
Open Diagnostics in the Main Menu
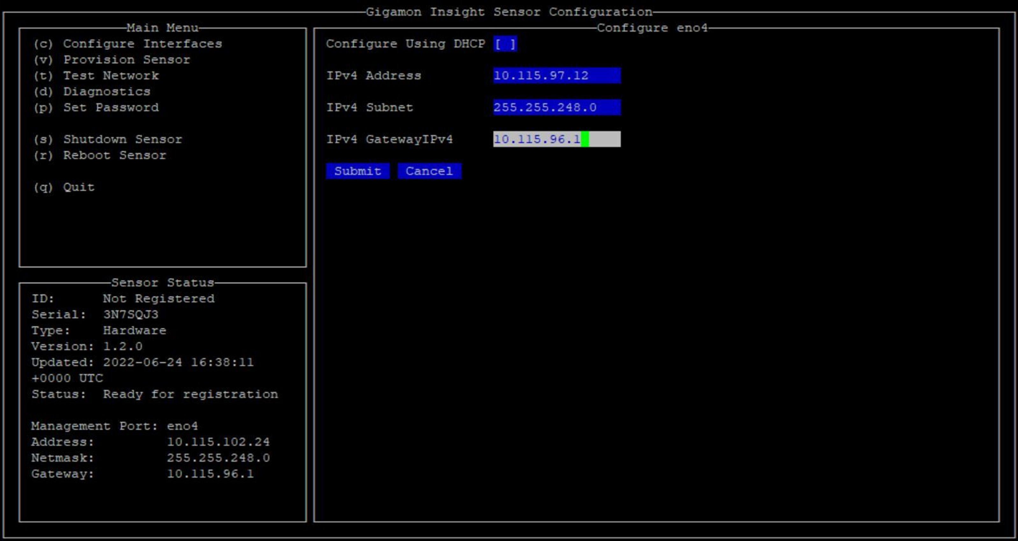92,92
